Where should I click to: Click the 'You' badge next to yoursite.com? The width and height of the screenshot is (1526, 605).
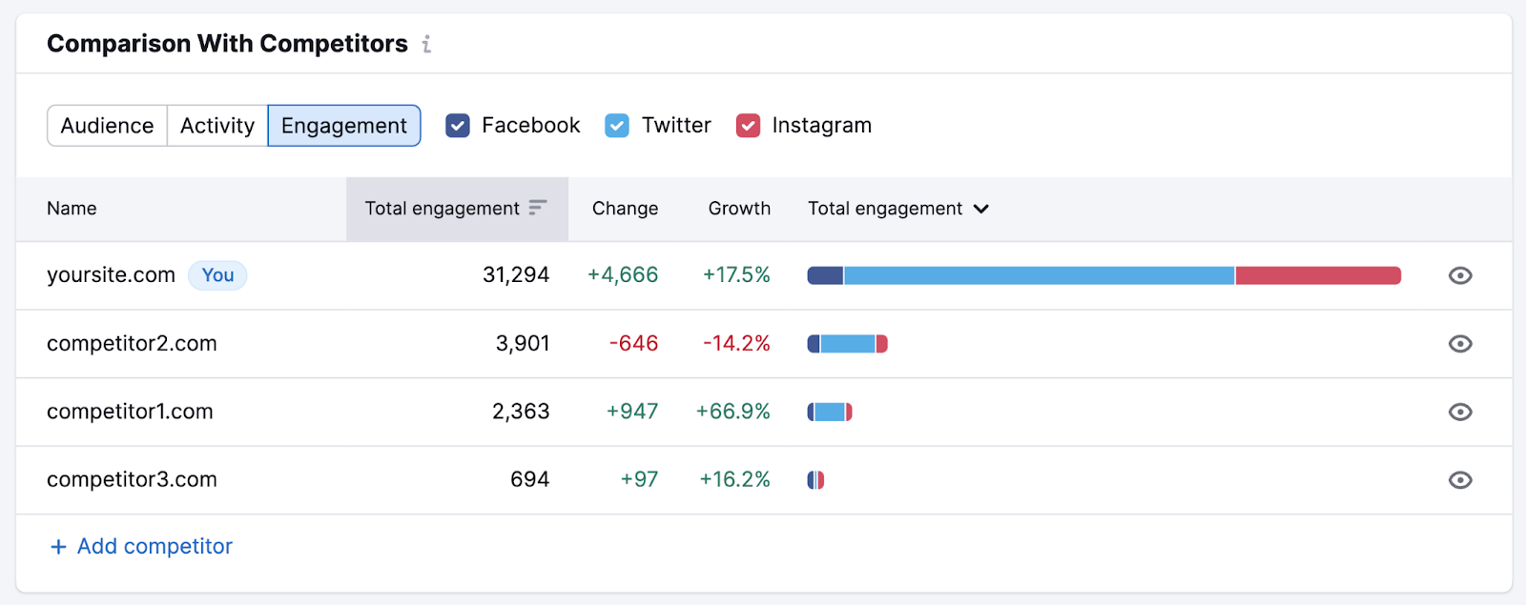pyautogui.click(x=217, y=275)
